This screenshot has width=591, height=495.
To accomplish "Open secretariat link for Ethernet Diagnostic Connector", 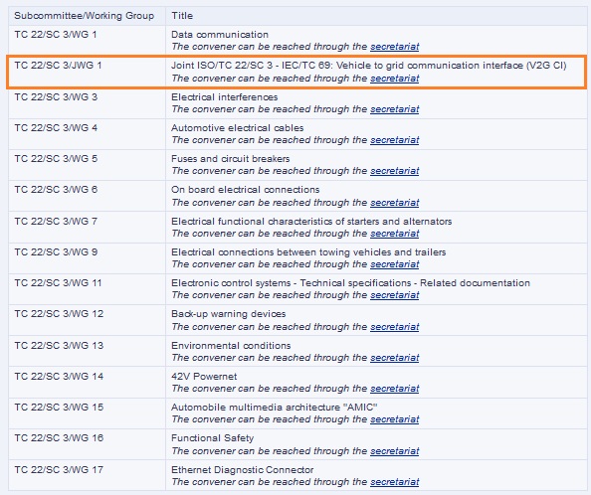I will [394, 482].
